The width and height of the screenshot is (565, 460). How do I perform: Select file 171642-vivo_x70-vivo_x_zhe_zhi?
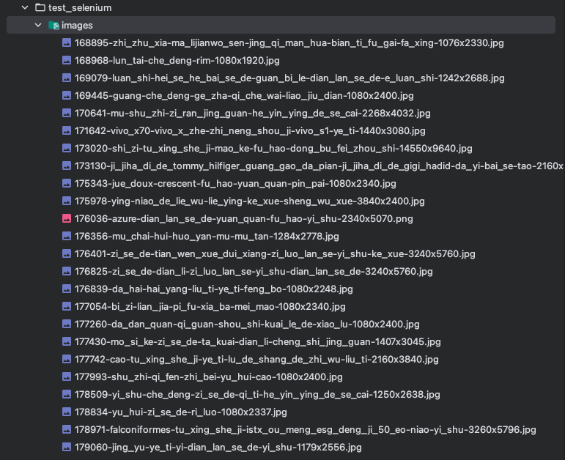pos(250,131)
